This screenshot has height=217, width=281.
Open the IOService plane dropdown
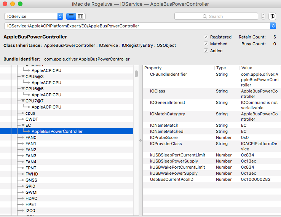[34, 16]
